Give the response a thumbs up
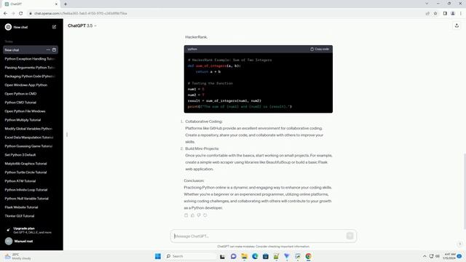 click(192, 215)
